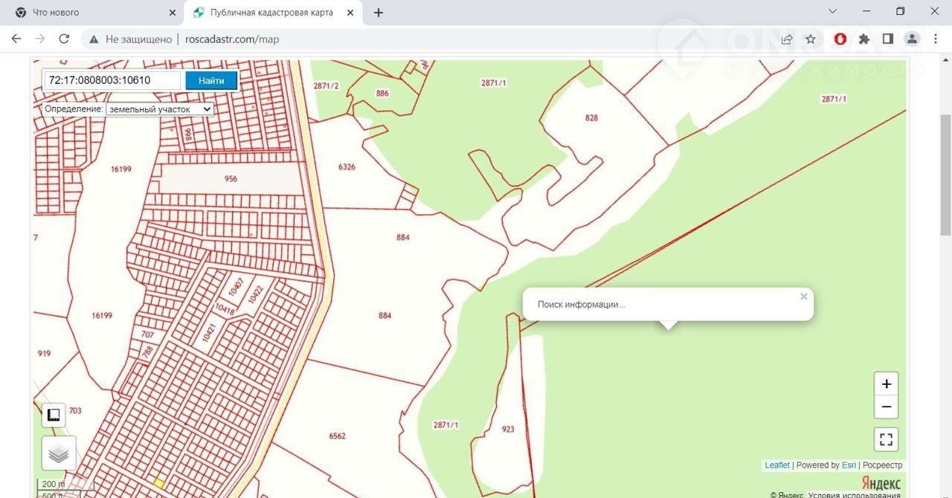952x498 pixels.
Task: Open the map measurement ruler tool
Action: 54,415
